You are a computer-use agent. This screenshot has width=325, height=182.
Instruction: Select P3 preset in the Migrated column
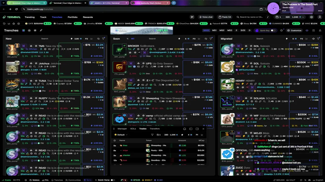[301, 39]
